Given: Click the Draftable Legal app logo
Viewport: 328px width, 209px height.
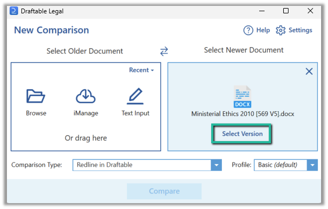Looking at the screenshot, I should pyautogui.click(x=14, y=11).
